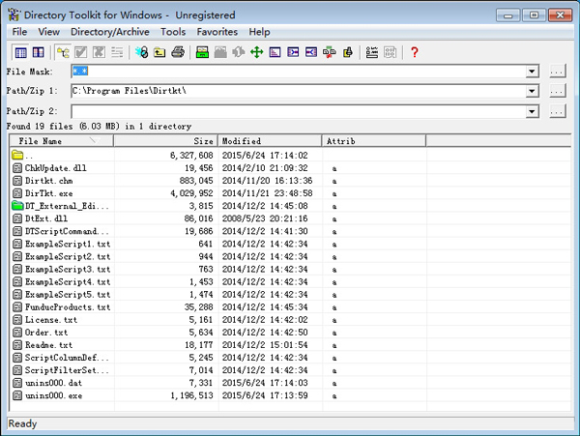
Task: Sort by Attrib column header
Action: [x=374, y=141]
